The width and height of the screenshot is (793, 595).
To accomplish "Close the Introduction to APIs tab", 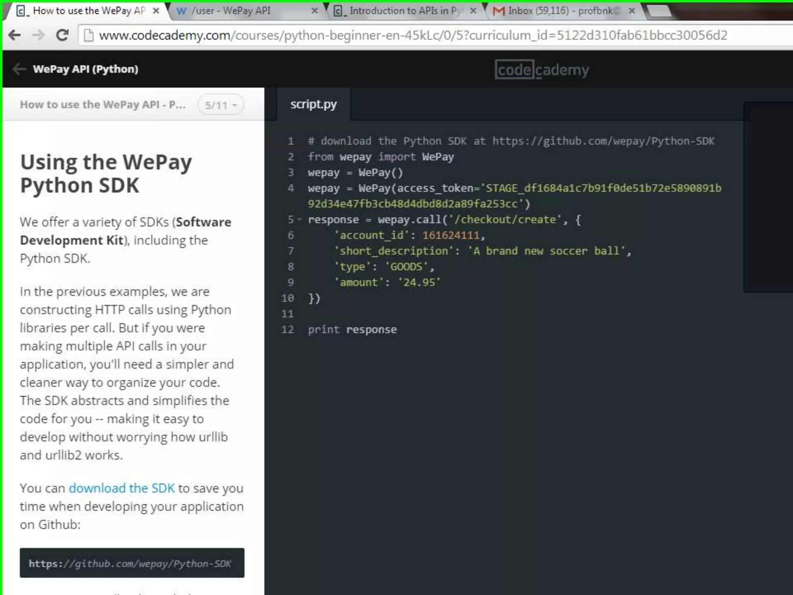I will [x=473, y=11].
